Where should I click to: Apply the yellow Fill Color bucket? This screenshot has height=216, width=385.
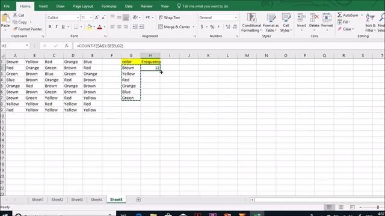pos(90,26)
